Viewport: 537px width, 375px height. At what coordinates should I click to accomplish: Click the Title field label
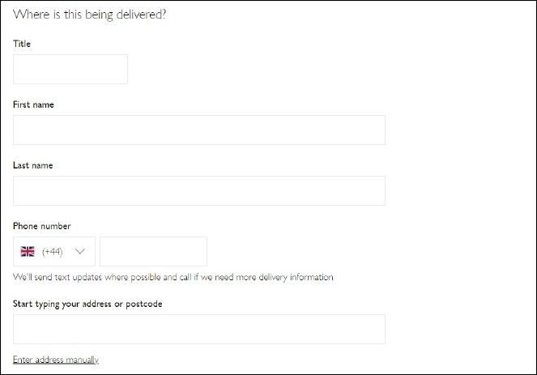coord(22,44)
